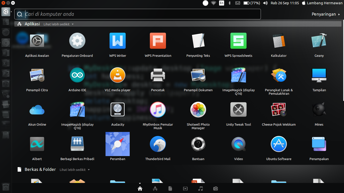This screenshot has height=193, width=344.
Task: Launch the Kalkulator app
Action: click(279, 40)
